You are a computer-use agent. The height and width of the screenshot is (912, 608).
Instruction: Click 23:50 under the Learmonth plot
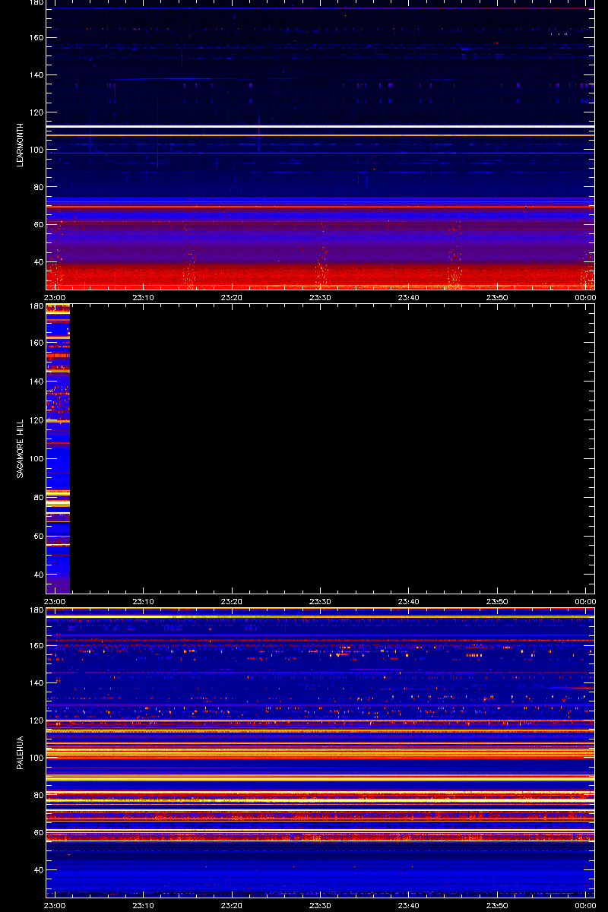pyautogui.click(x=497, y=297)
